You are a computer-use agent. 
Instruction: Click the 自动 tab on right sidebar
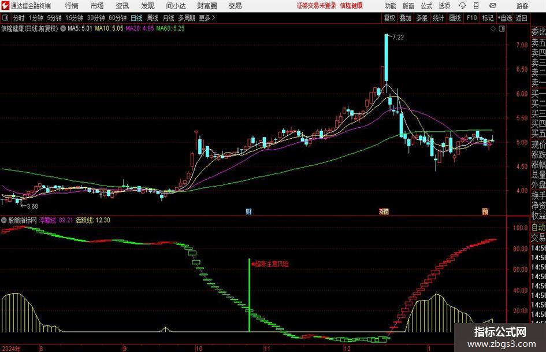pos(538,227)
